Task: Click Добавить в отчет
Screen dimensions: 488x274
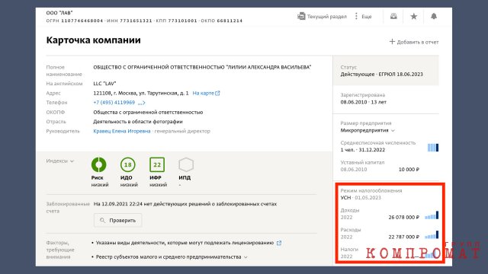Action: [x=414, y=42]
